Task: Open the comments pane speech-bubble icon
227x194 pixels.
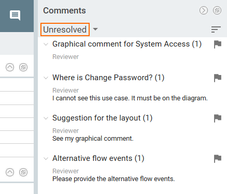Action: [x=15, y=15]
